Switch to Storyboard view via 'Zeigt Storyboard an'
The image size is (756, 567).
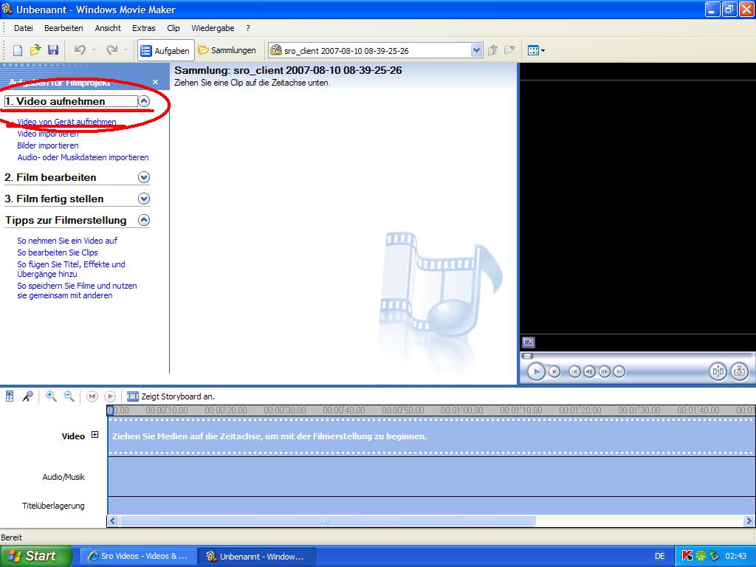(x=171, y=396)
